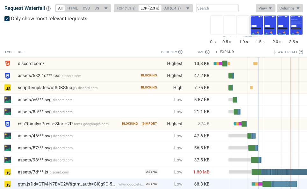Open the css?family=Press+Start+2P request
The width and height of the screenshot is (307, 189).
(x=153, y=124)
